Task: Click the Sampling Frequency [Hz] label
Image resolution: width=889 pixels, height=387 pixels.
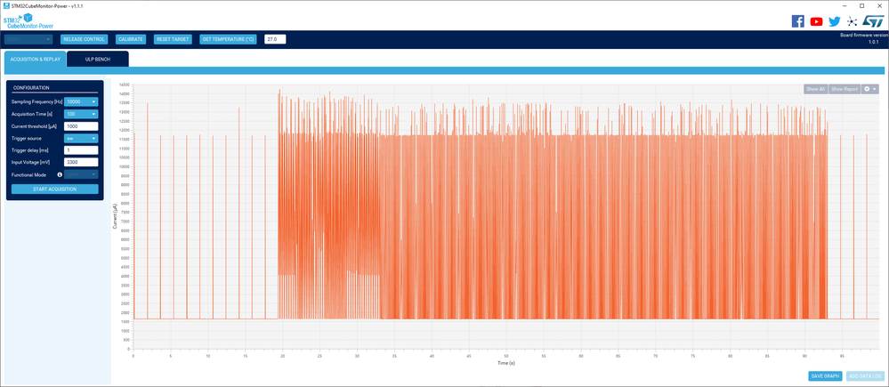Action: point(36,101)
